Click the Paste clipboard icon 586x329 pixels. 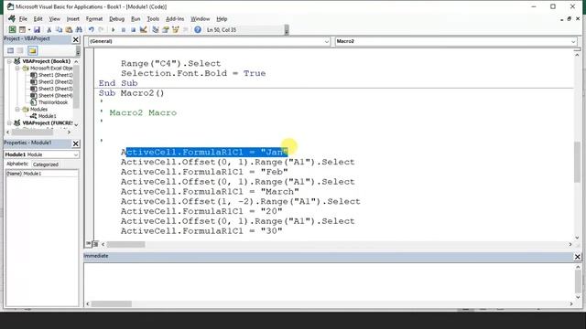tap(69, 29)
